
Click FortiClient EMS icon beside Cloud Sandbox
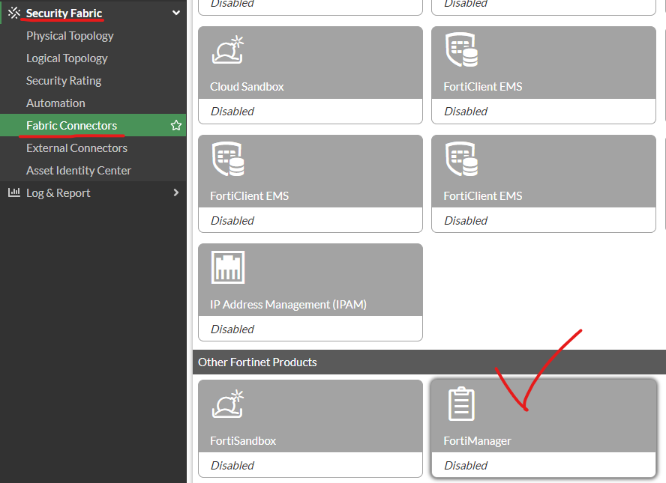click(x=462, y=49)
